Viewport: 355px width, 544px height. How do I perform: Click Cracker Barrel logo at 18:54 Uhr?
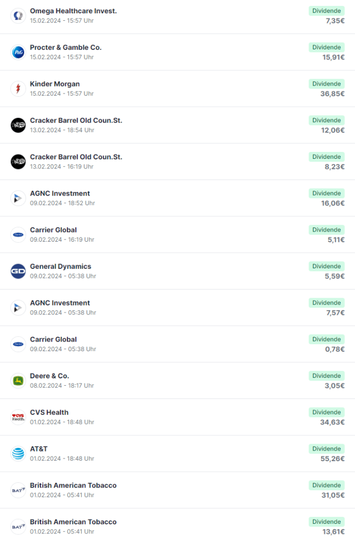pos(18,125)
